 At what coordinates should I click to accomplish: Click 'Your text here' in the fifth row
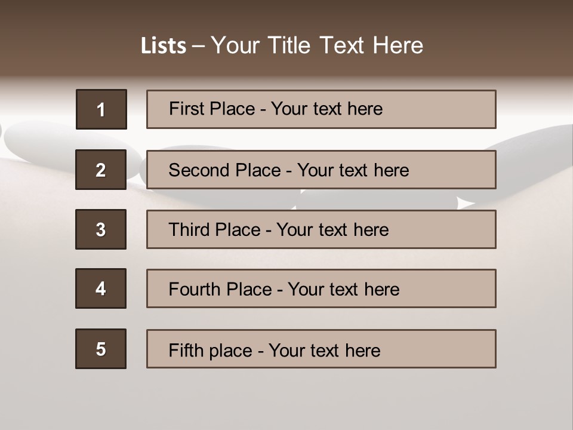pos(324,350)
